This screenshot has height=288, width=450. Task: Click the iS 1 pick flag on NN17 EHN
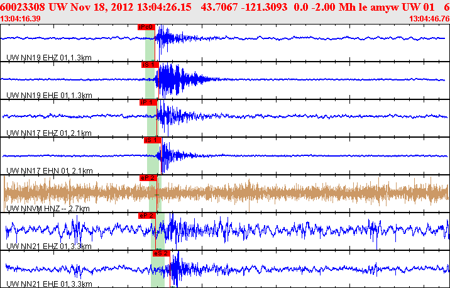click(152, 140)
